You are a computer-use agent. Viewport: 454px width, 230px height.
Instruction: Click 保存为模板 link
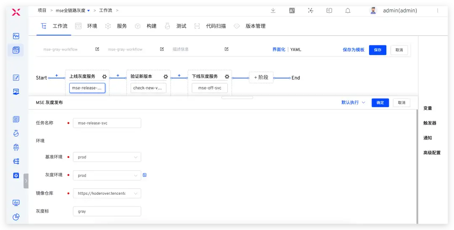coord(354,50)
